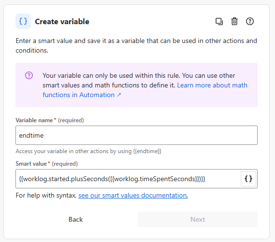275x242 pixels.
Task: Click the purple question mark info icon
Action: coord(29,75)
